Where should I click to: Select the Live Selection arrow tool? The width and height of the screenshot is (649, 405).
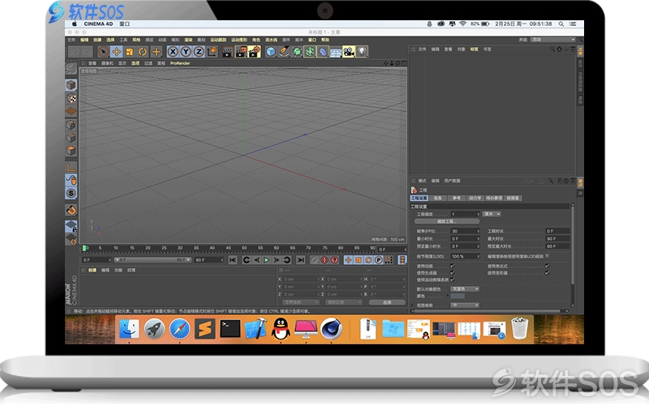pyautogui.click(x=103, y=52)
